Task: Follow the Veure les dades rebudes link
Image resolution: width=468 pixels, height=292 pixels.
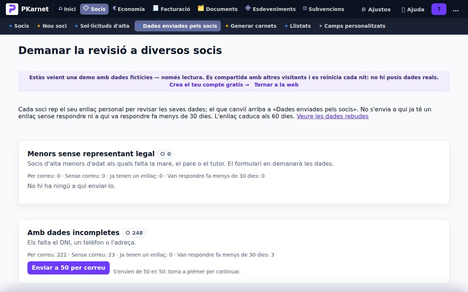Action: pos(332,116)
